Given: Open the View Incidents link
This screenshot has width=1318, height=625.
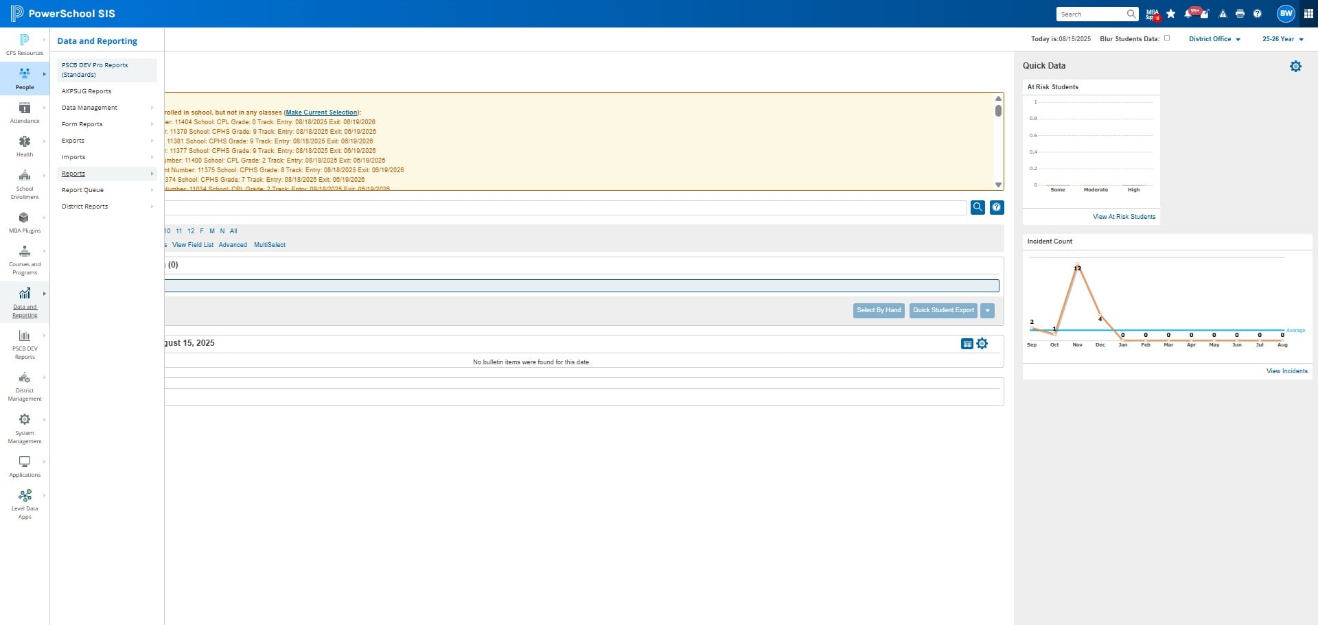Looking at the screenshot, I should (1286, 371).
